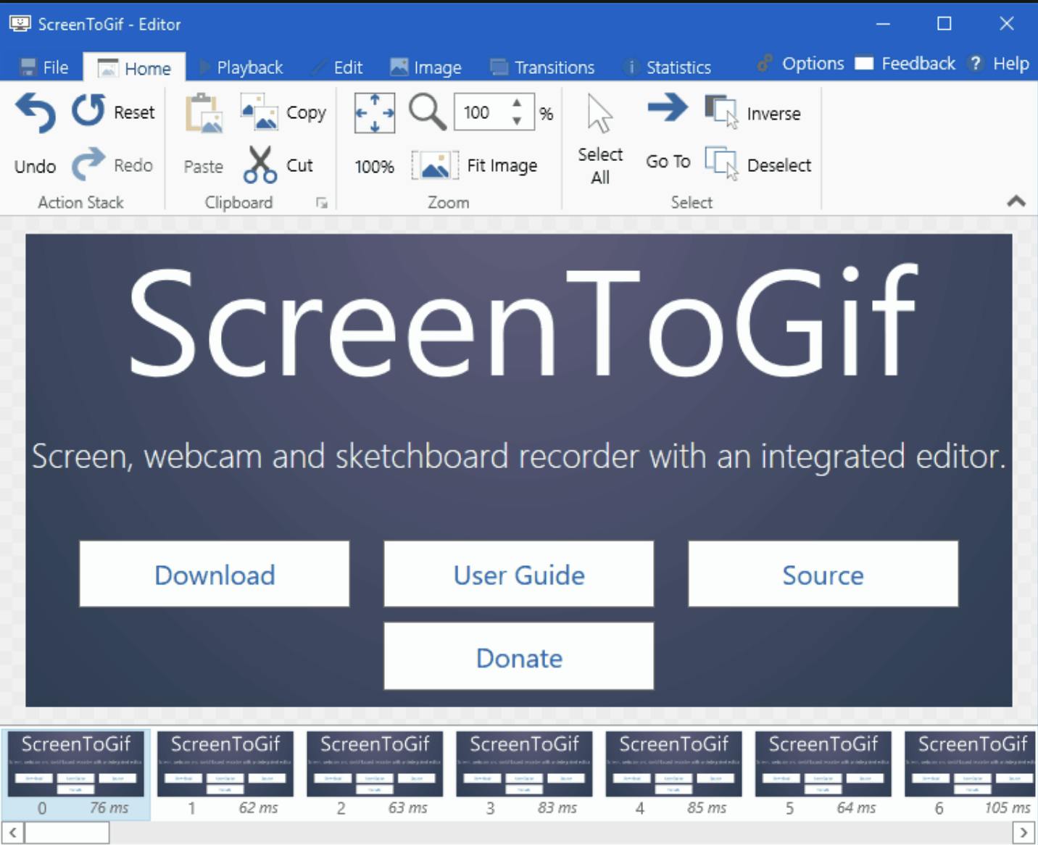Image resolution: width=1038 pixels, height=845 pixels.
Task: Collapse the ribbon with the chevron
Action: click(1016, 201)
